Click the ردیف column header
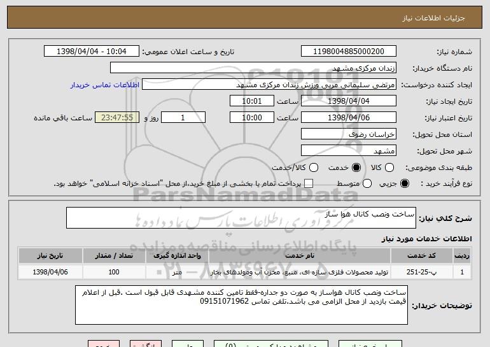The height and width of the screenshot is (347, 490). [x=462, y=256]
